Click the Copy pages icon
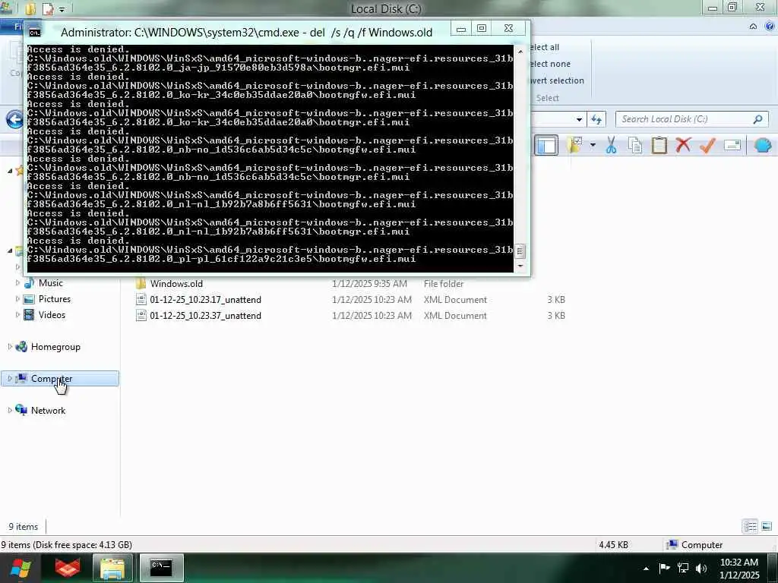 coord(635,145)
